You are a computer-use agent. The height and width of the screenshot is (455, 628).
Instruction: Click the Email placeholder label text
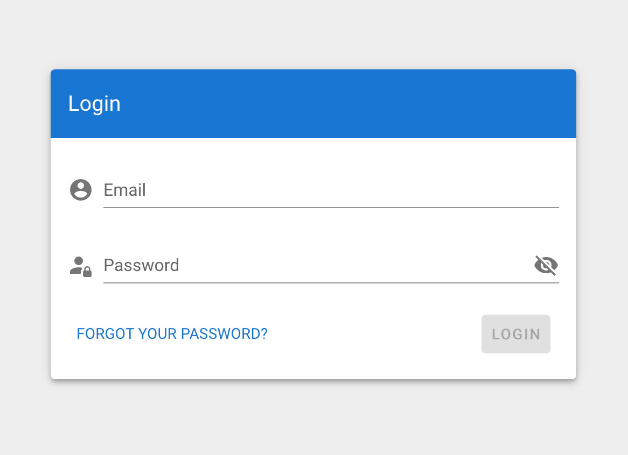point(124,190)
